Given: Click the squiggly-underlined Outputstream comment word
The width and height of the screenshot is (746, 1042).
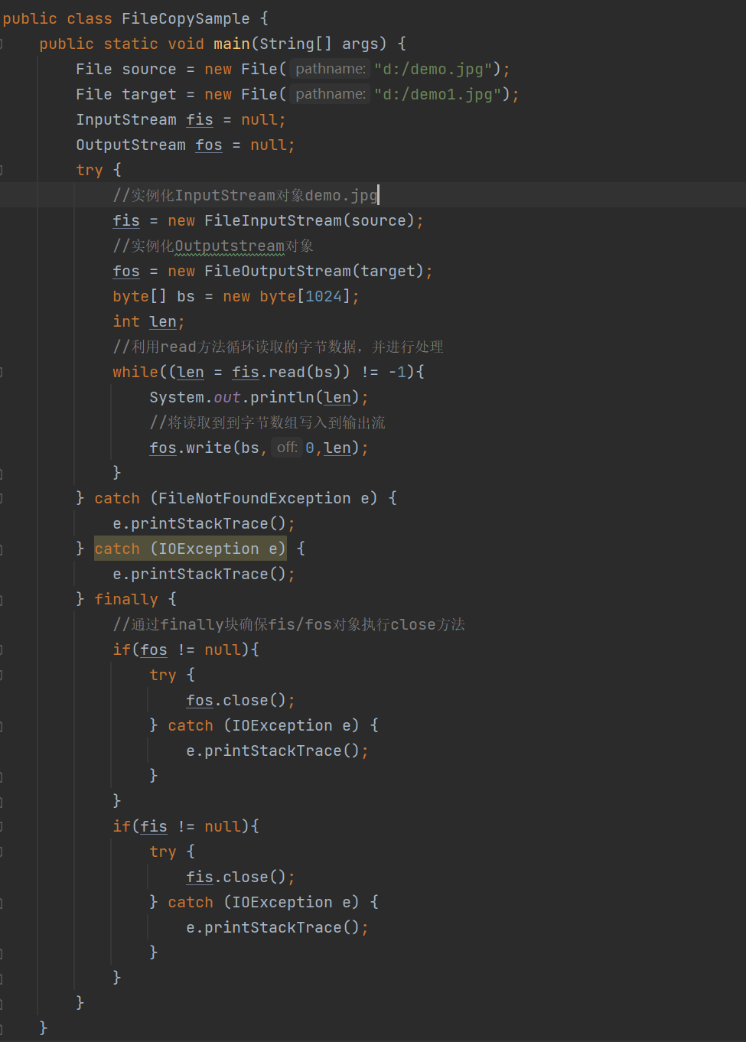Looking at the screenshot, I should click(230, 246).
